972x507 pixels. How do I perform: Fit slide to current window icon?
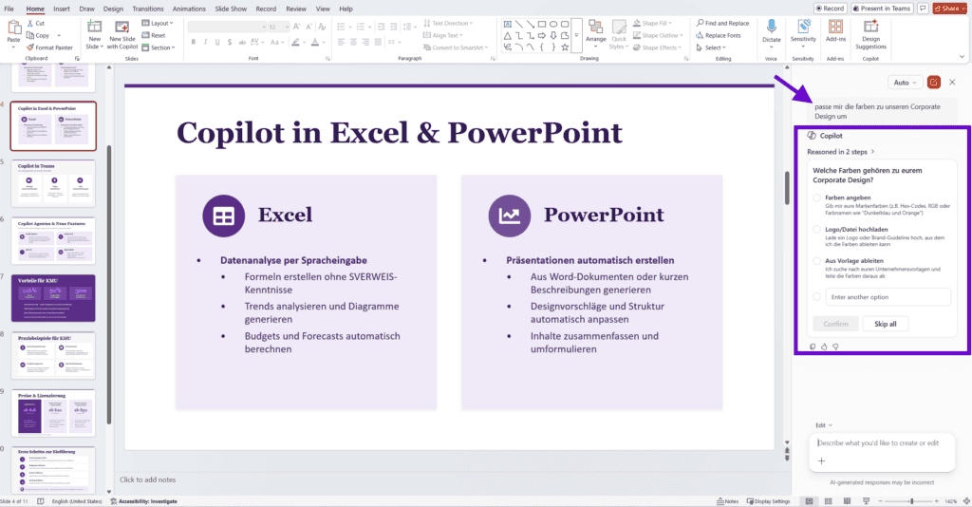pos(965,500)
